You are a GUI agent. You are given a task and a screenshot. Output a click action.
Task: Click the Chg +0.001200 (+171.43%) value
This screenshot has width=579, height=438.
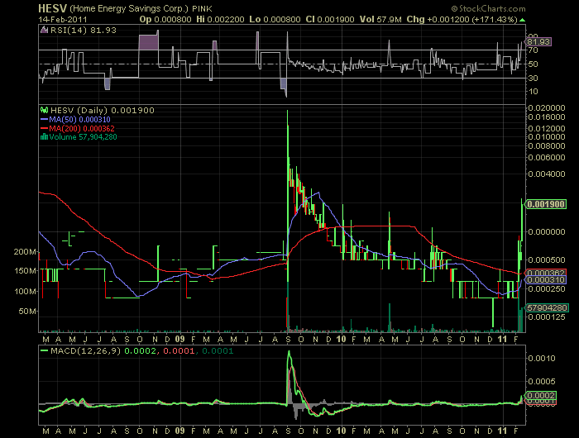click(x=462, y=20)
